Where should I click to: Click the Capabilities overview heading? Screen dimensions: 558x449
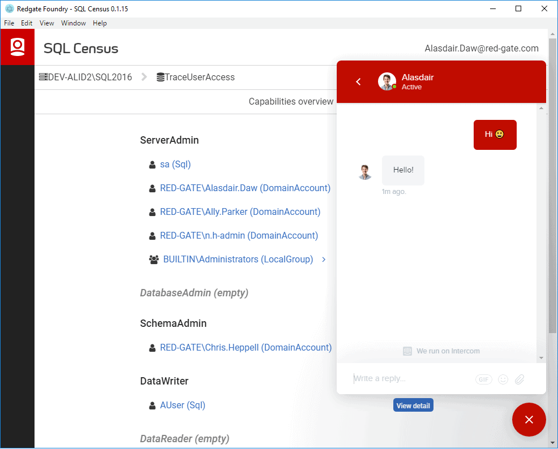[x=291, y=102]
